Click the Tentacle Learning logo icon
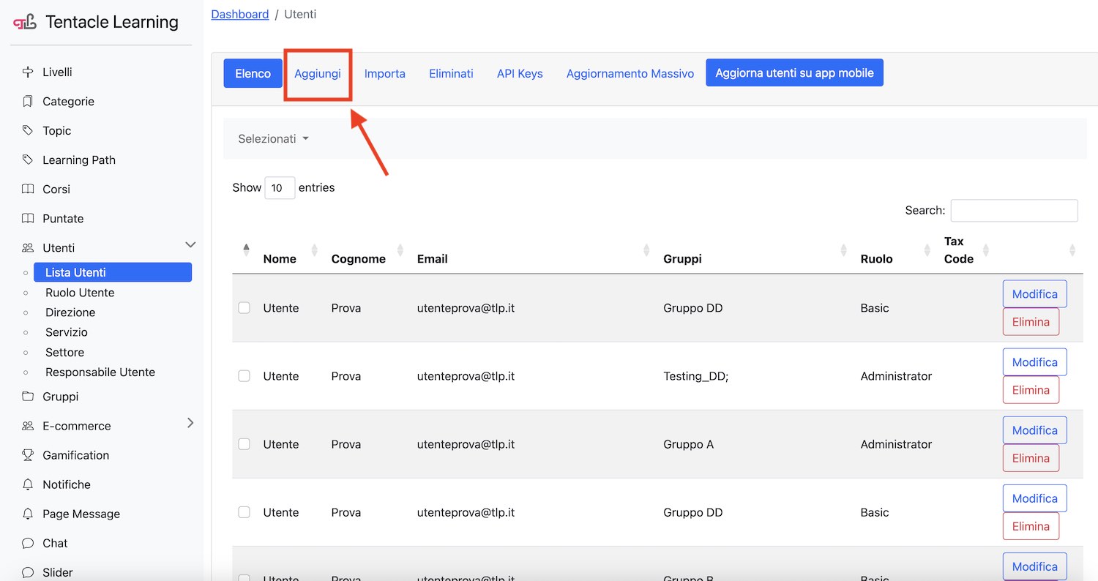The image size is (1098, 581). 25,23
